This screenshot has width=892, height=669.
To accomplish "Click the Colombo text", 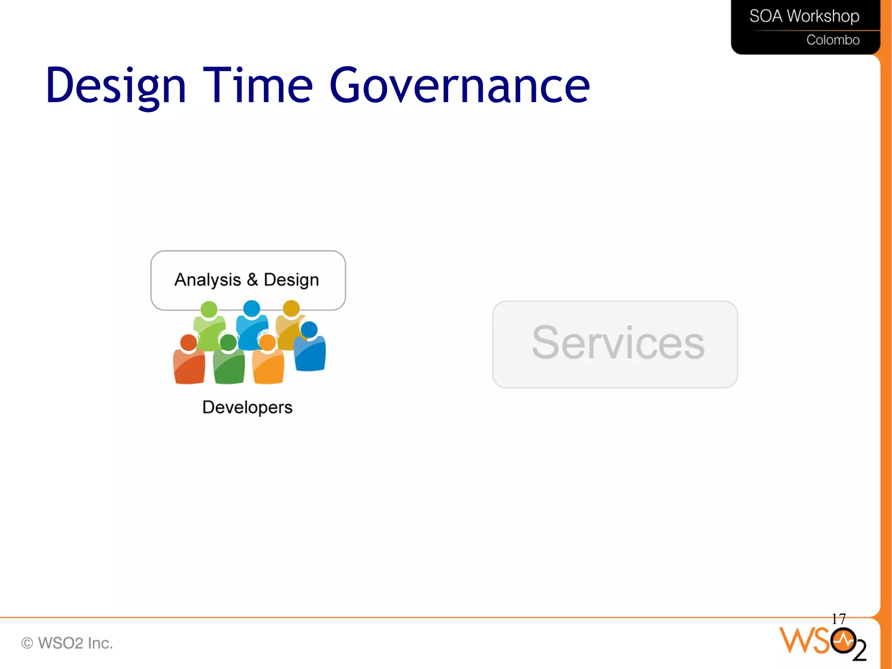I will tap(833, 40).
